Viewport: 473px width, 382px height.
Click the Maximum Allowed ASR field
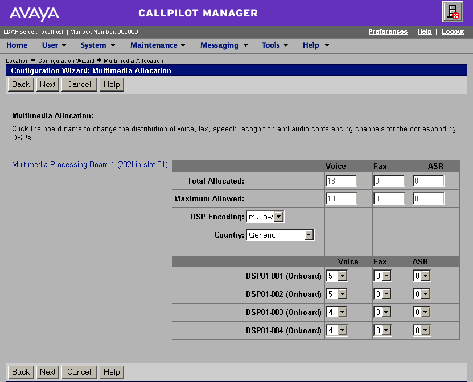(x=429, y=198)
